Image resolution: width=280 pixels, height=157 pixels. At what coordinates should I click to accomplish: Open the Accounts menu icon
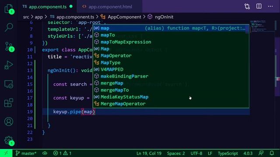(9, 122)
